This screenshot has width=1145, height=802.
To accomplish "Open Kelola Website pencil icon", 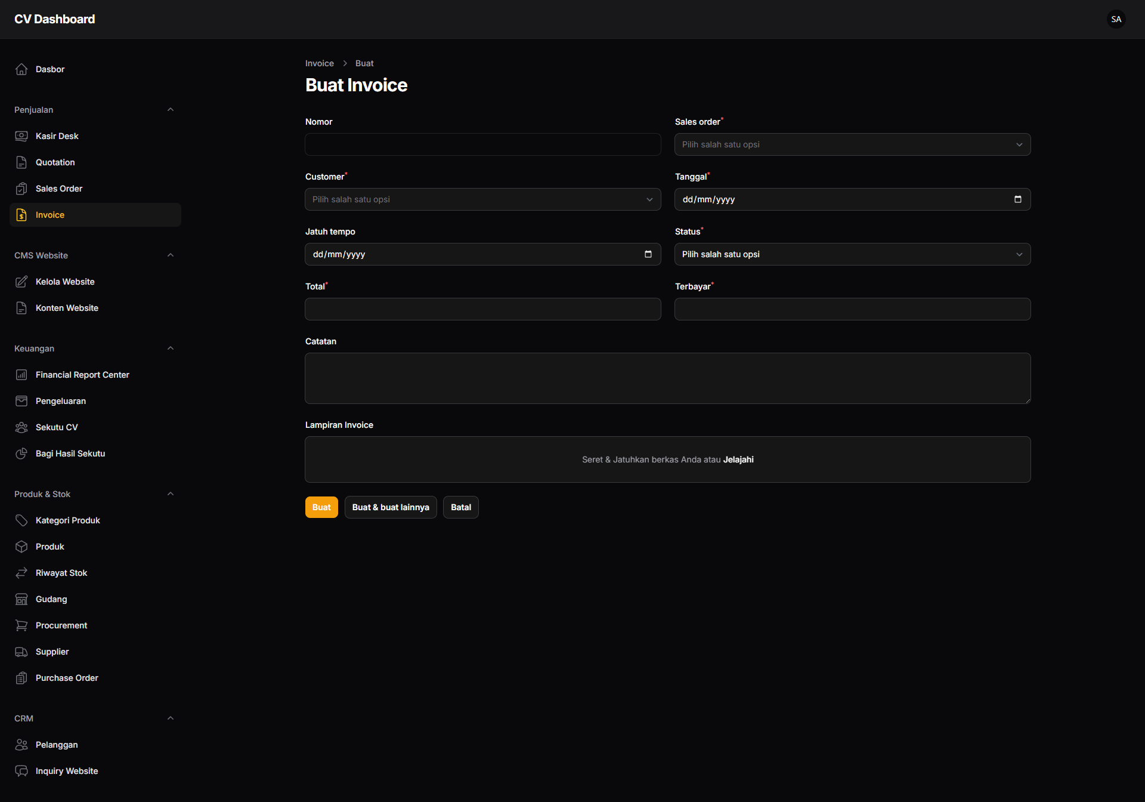I will pyautogui.click(x=21, y=281).
